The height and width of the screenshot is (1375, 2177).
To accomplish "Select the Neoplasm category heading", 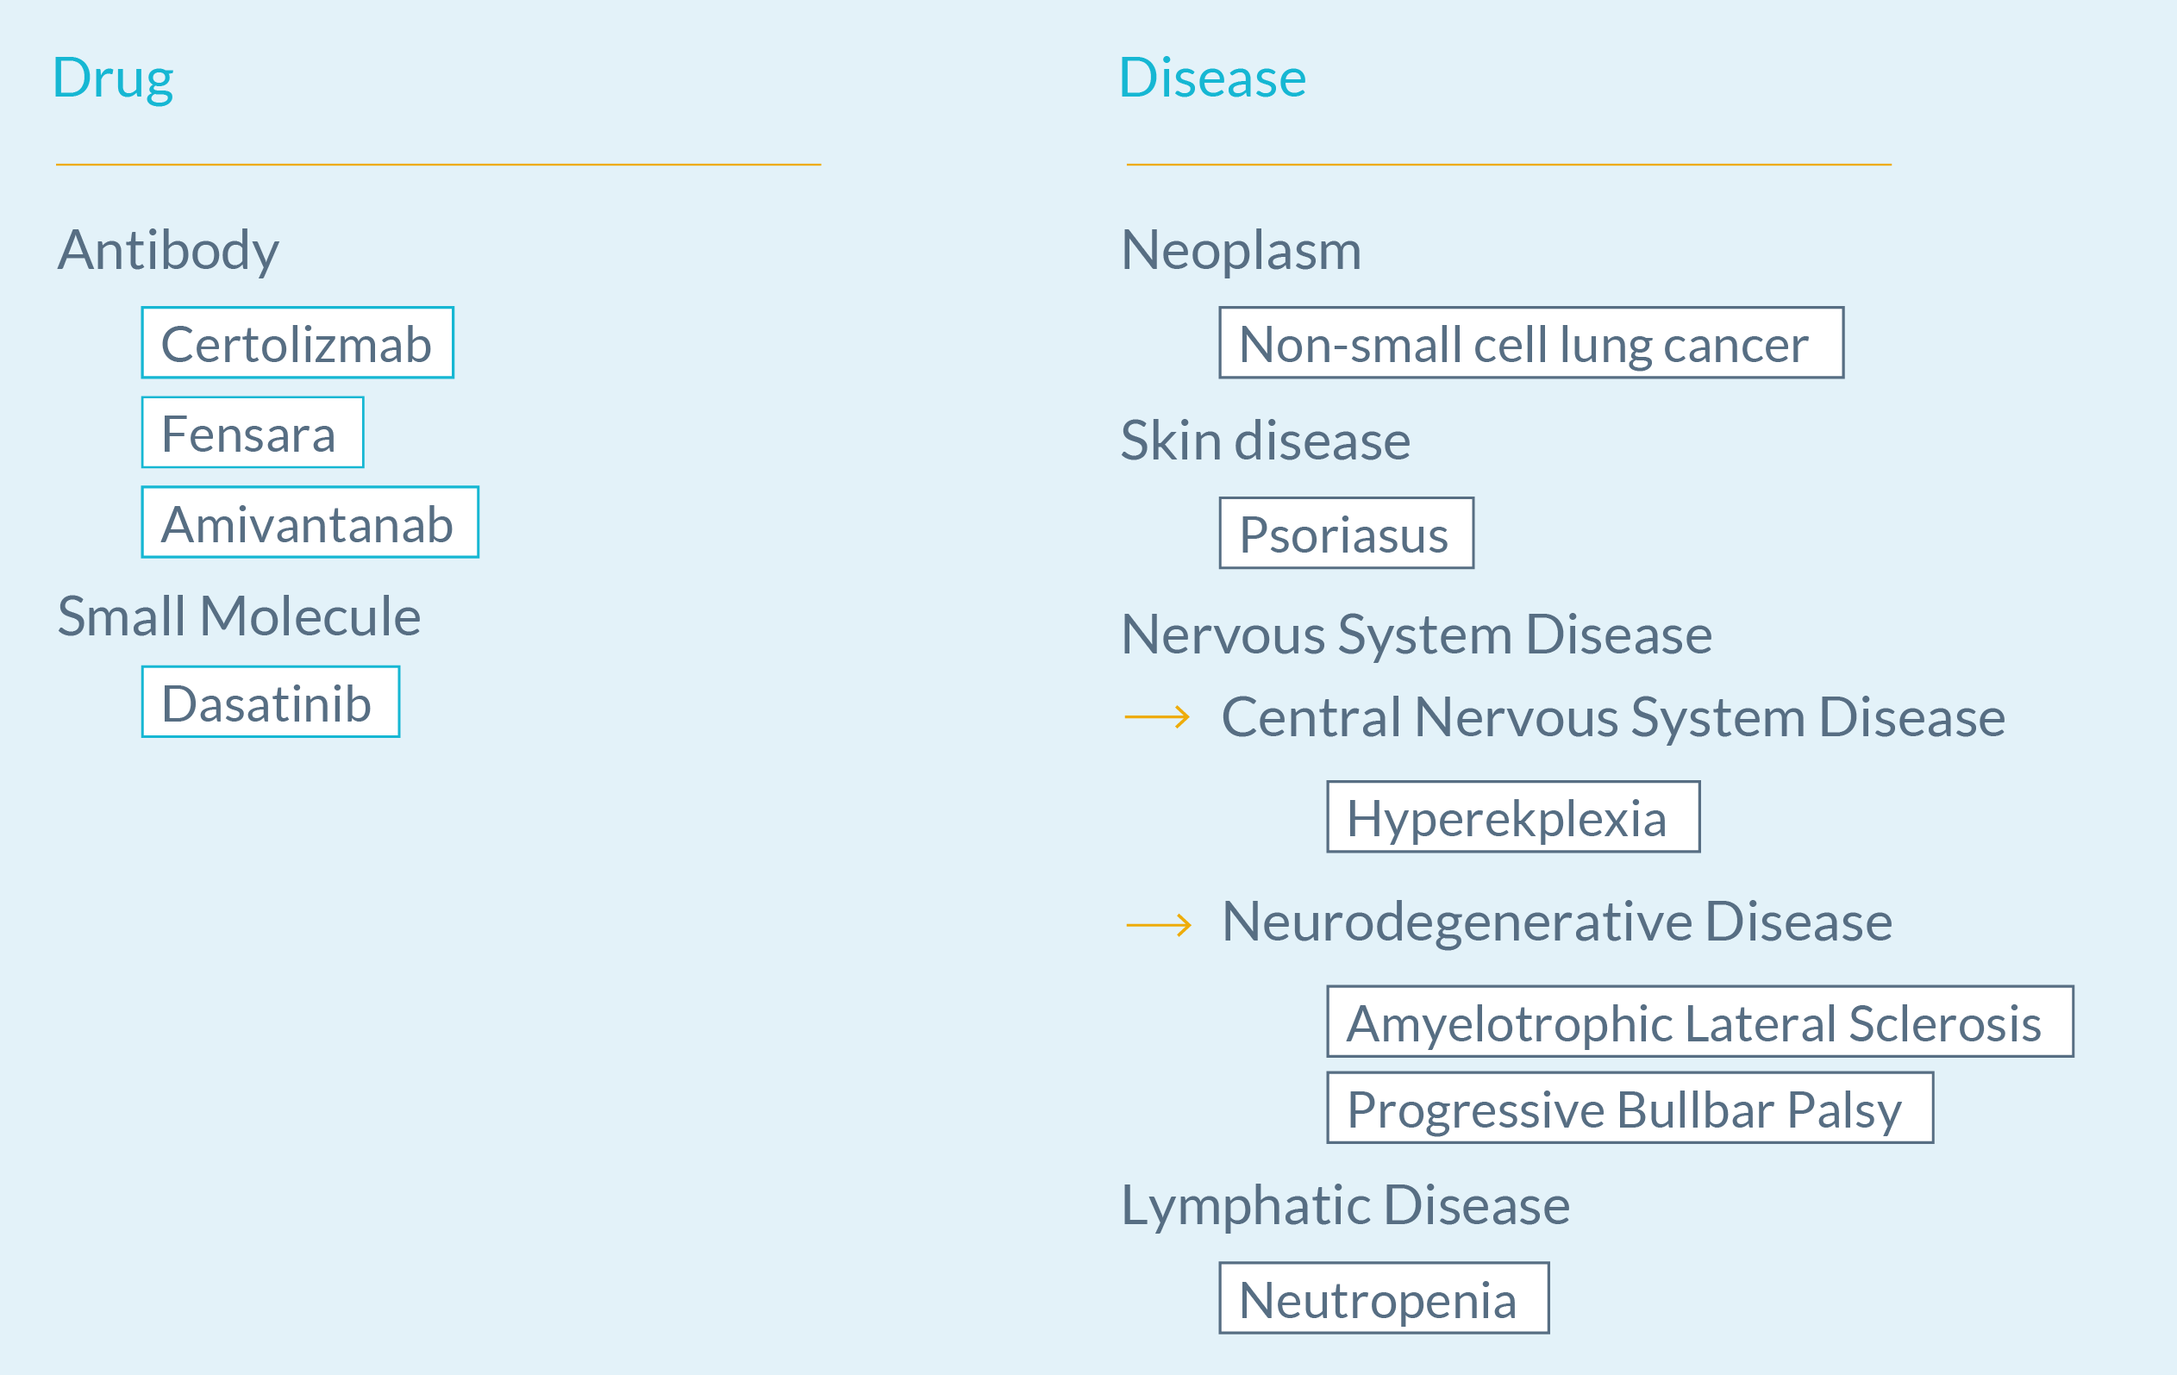I will [x=1241, y=249].
